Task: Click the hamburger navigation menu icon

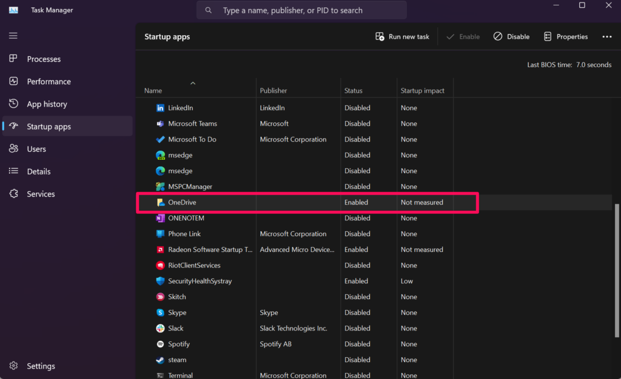Action: pos(13,36)
